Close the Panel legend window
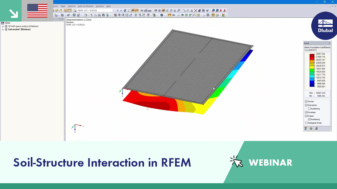337x189 pixels. 329,43
